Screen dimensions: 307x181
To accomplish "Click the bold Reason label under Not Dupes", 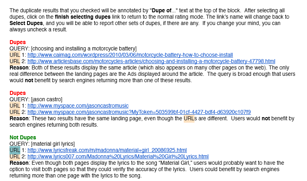I will pyautogui.click(x=19, y=163).
